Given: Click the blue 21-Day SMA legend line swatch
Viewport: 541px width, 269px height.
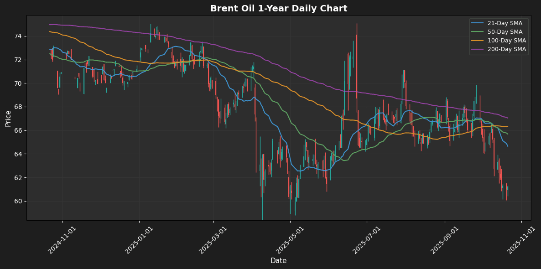Looking at the screenshot, I should pos(478,23).
